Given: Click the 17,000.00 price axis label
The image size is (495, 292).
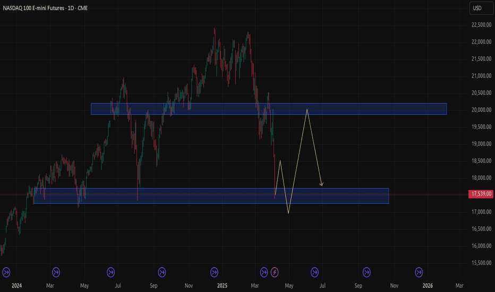Looking at the screenshot, I should click(x=481, y=212).
